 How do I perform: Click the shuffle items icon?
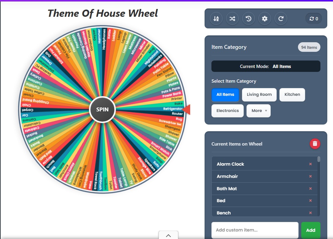[x=232, y=19]
